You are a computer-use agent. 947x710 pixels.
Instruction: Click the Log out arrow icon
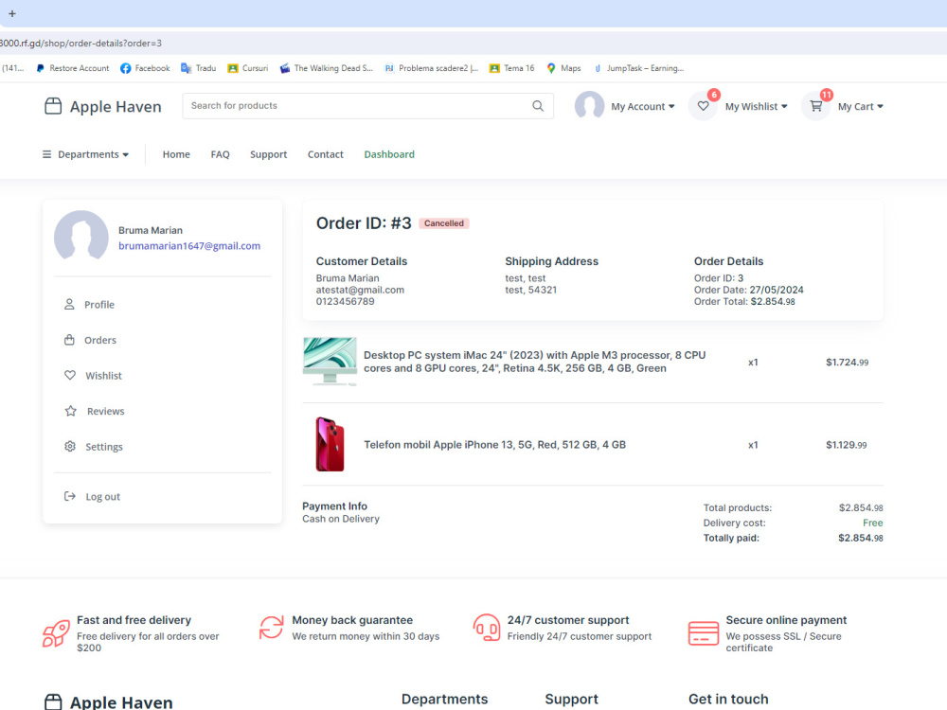[69, 496]
